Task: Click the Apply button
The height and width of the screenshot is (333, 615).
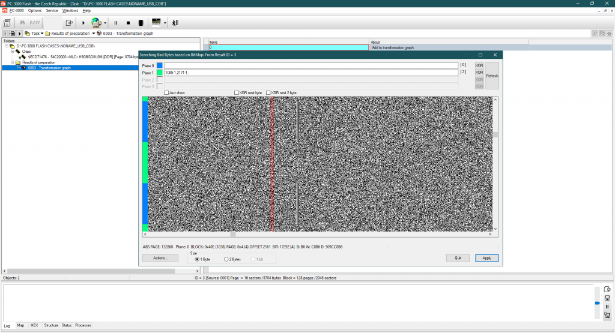Action: point(486,258)
